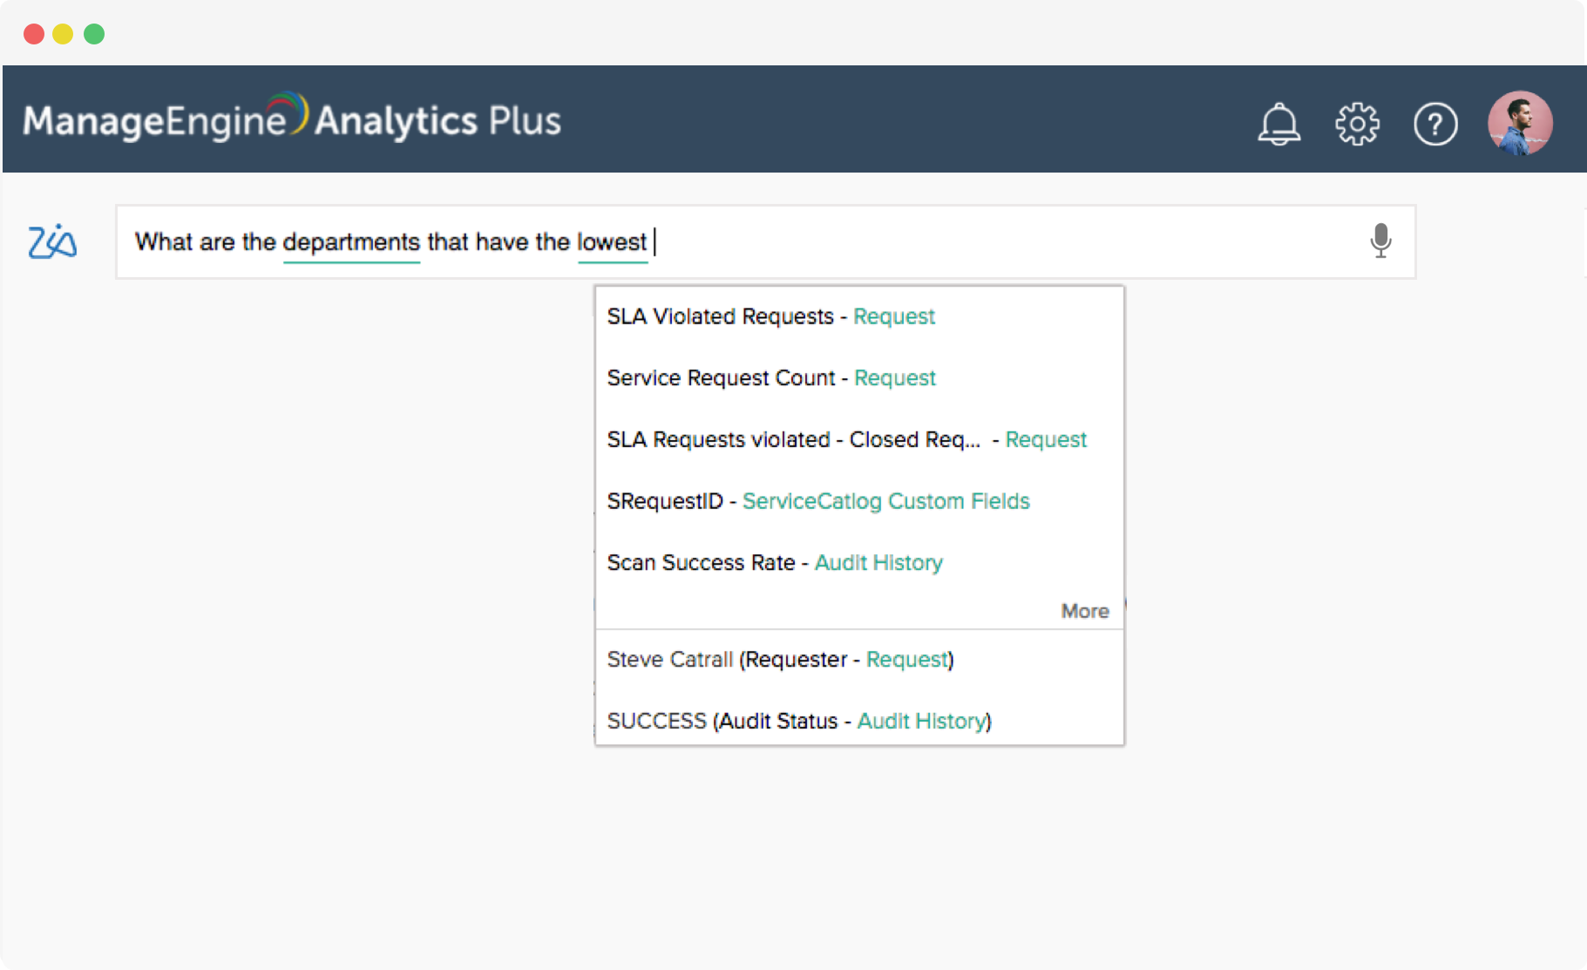Focus the Zia question search field
The height and width of the screenshot is (970, 1587).
[765, 242]
